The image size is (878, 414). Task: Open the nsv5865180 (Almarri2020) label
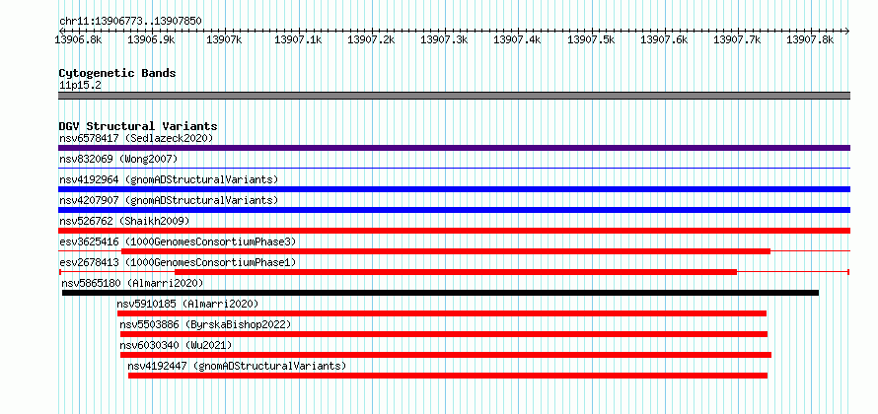point(133,283)
